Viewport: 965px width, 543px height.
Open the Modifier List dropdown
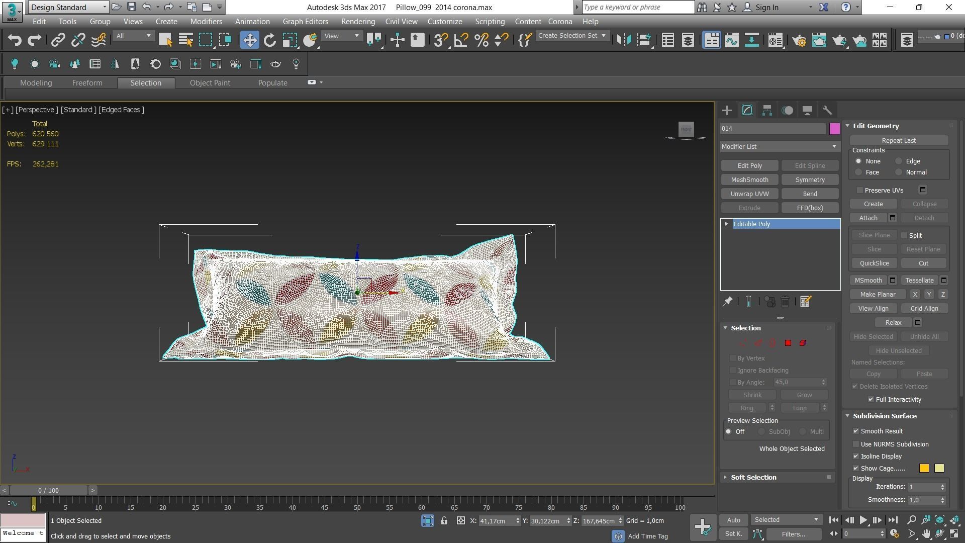click(780, 147)
